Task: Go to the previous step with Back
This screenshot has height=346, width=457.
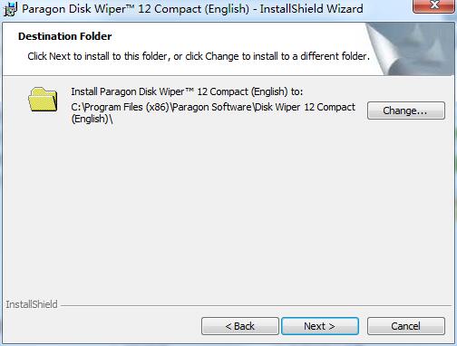Action: click(240, 326)
